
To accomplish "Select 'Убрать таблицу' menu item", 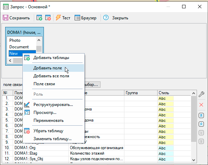I will tap(48, 131).
